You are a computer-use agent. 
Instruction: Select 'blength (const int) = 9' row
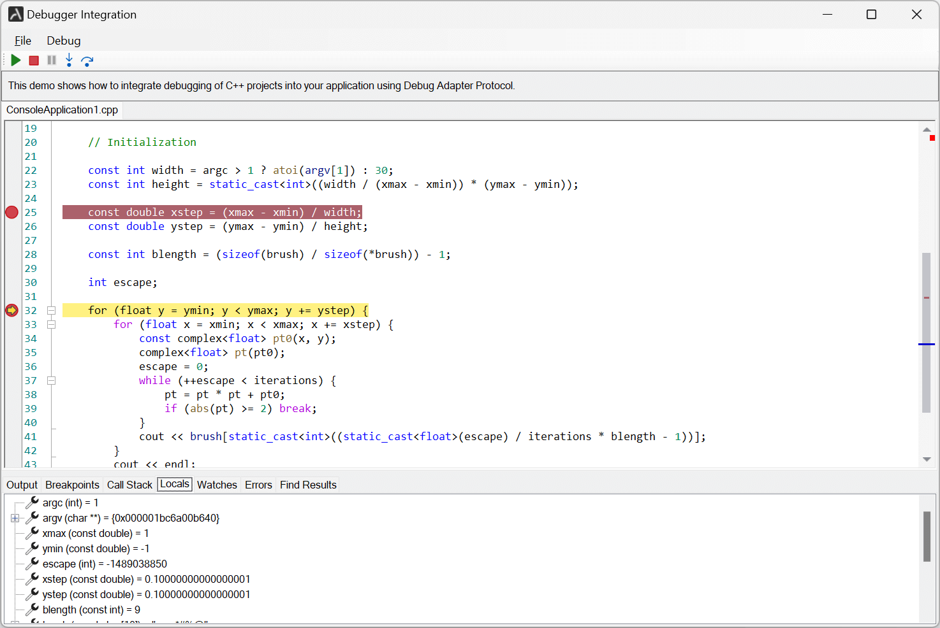(91, 610)
